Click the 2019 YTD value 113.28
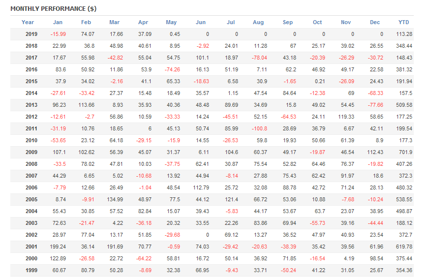Viewport: 431px width, 280px height. pyautogui.click(x=403, y=34)
